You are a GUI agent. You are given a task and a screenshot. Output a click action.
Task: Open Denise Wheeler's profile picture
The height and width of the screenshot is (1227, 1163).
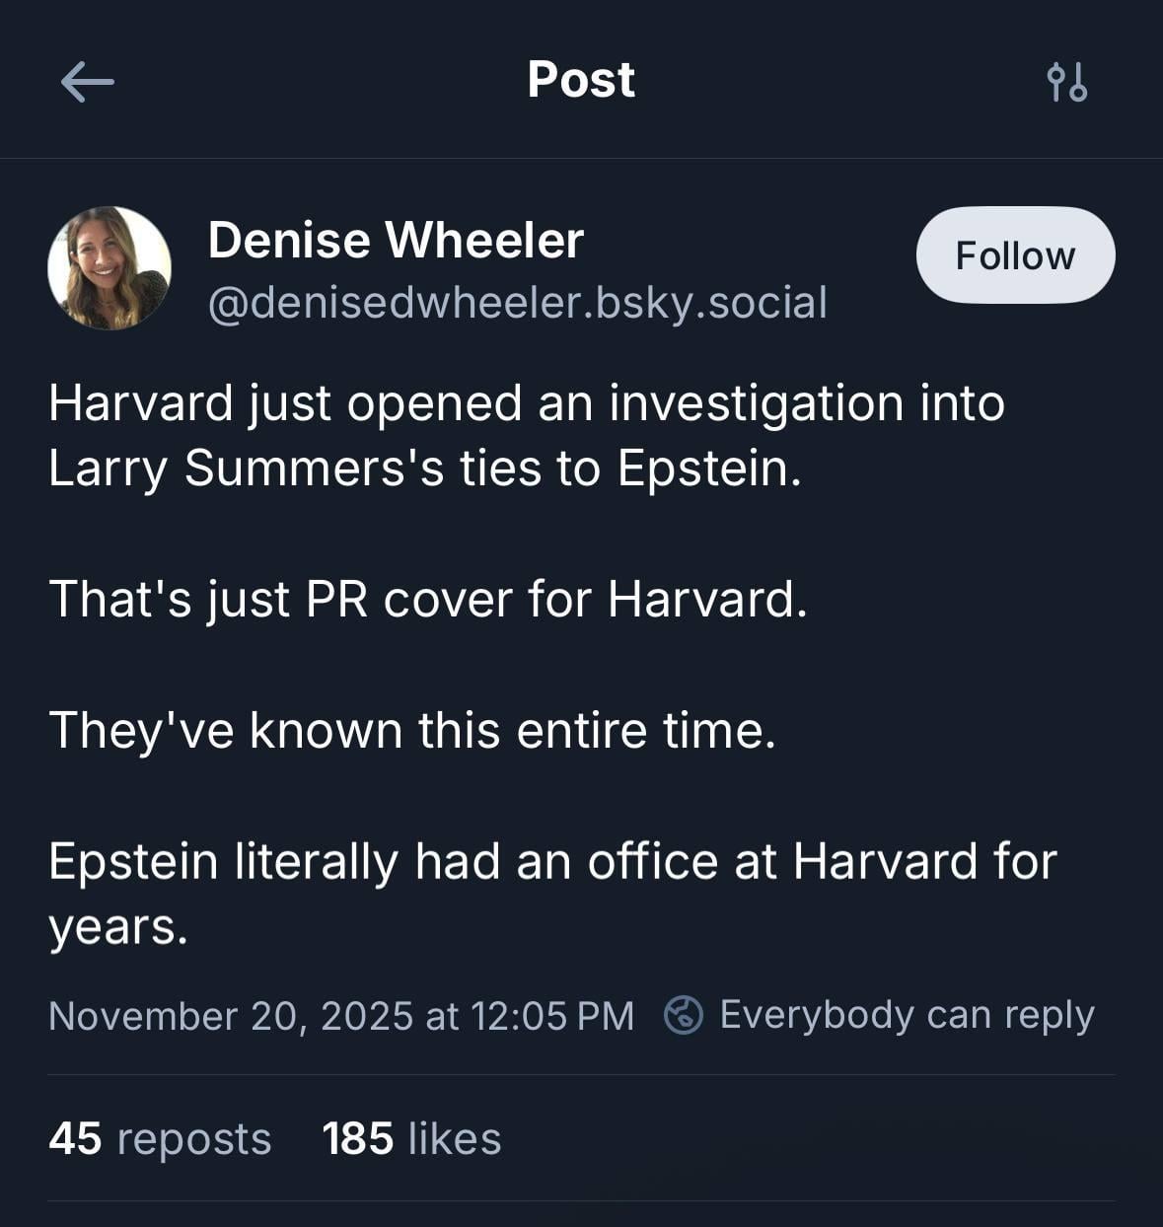point(109,268)
